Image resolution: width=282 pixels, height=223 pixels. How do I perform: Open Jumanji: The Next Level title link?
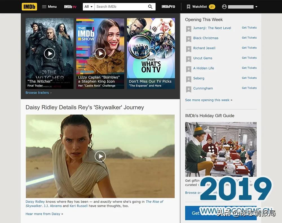click(x=212, y=28)
